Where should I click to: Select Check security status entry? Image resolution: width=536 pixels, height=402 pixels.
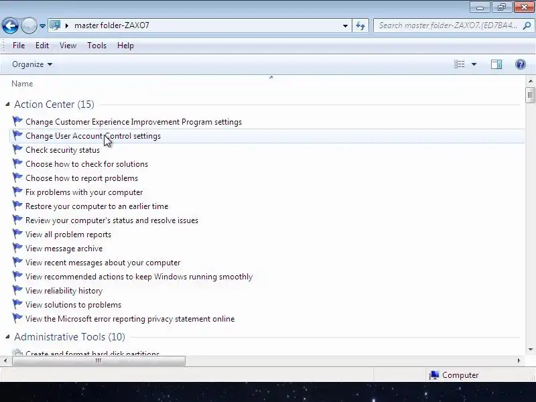62,150
